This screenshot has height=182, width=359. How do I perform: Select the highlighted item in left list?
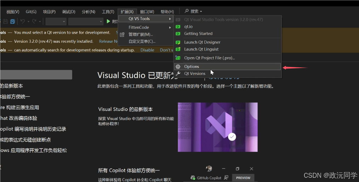36,75
